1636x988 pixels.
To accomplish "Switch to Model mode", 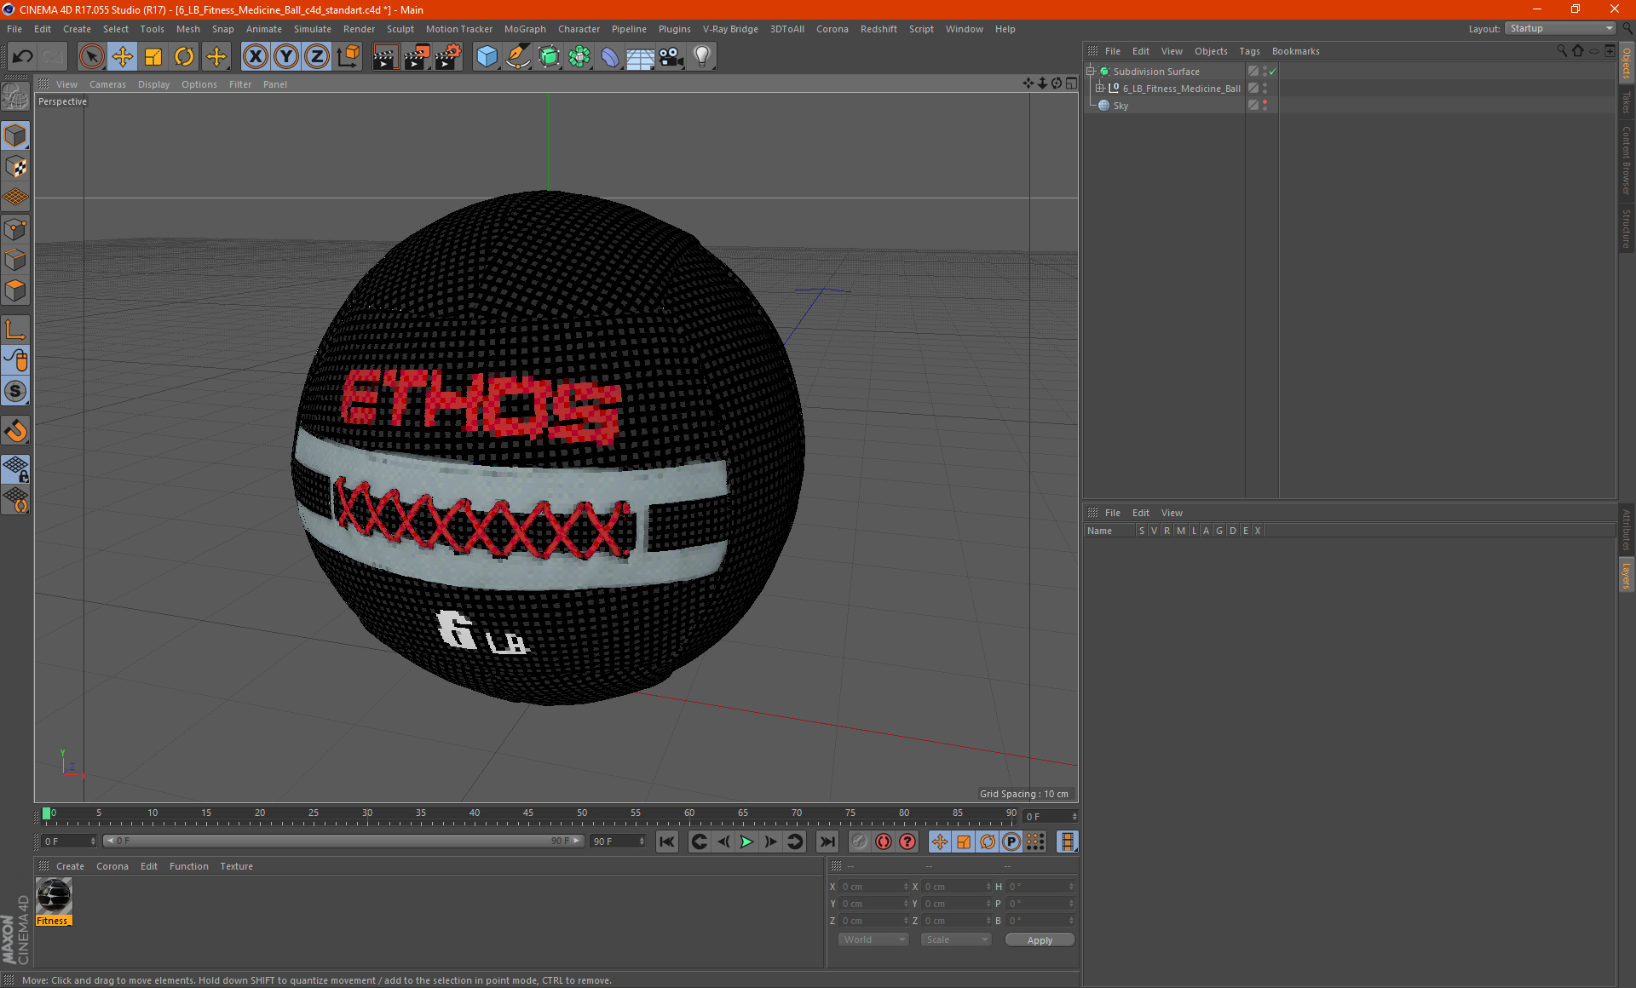I will (x=15, y=136).
